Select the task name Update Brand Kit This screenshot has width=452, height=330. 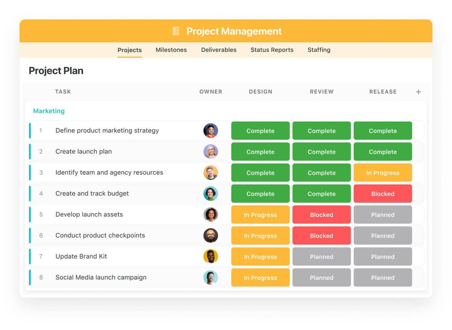click(x=81, y=256)
